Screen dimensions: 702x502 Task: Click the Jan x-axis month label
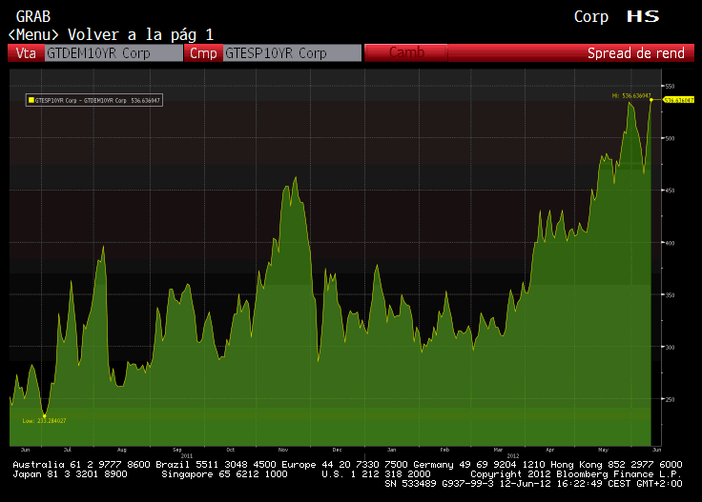392,450
